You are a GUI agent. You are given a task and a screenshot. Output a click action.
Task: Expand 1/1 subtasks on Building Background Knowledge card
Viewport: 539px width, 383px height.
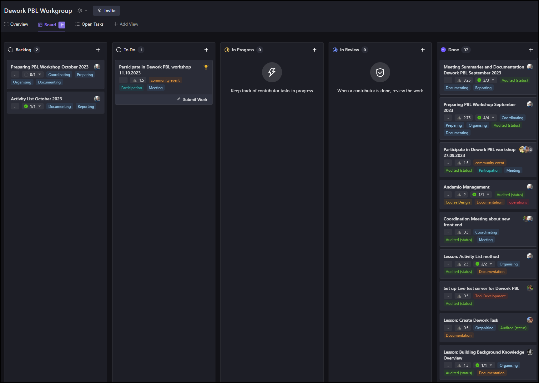(x=484, y=365)
